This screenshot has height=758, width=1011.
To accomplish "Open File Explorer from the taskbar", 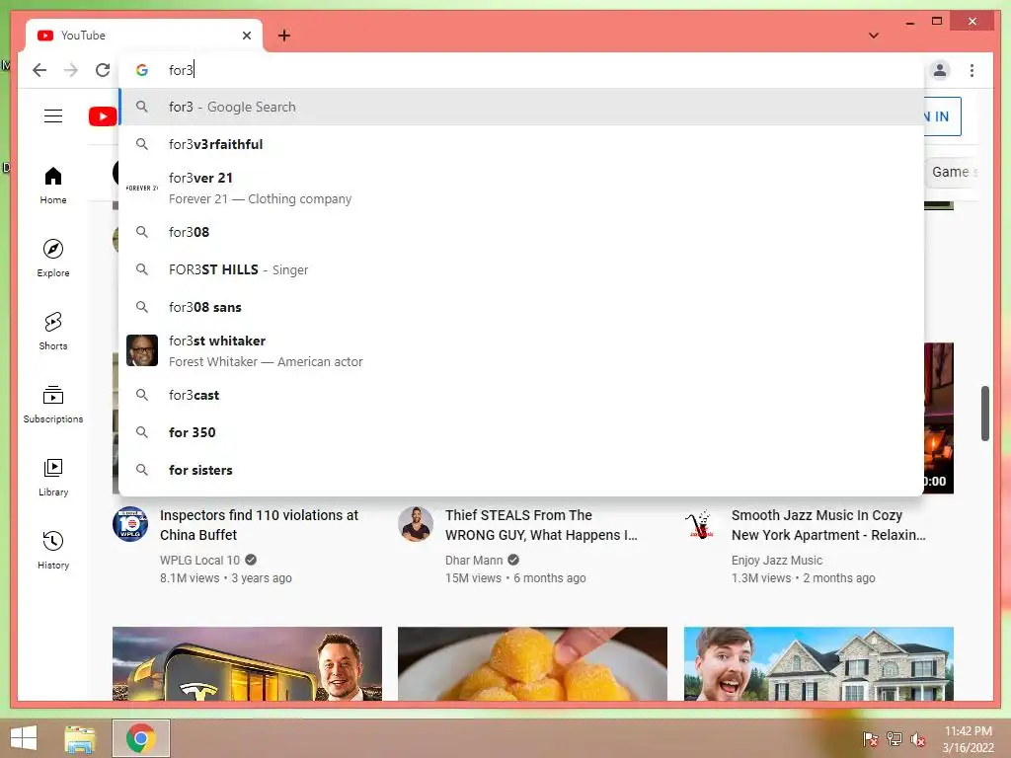I will 80,738.
